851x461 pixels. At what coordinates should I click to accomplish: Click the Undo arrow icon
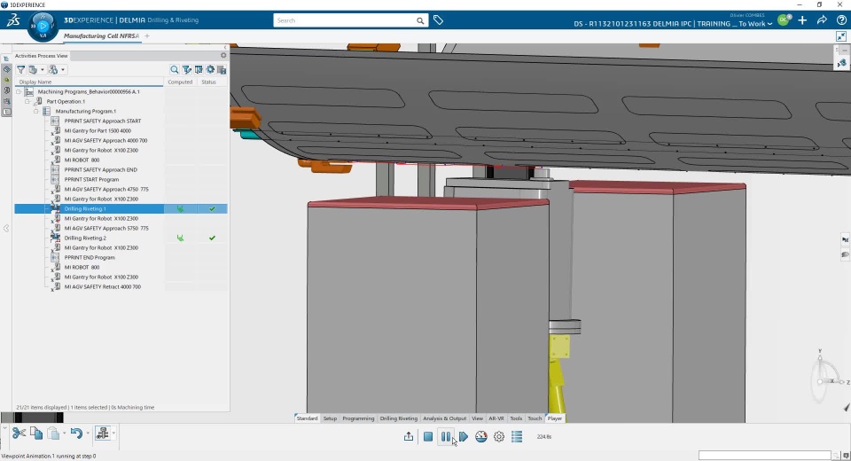[x=76, y=434]
